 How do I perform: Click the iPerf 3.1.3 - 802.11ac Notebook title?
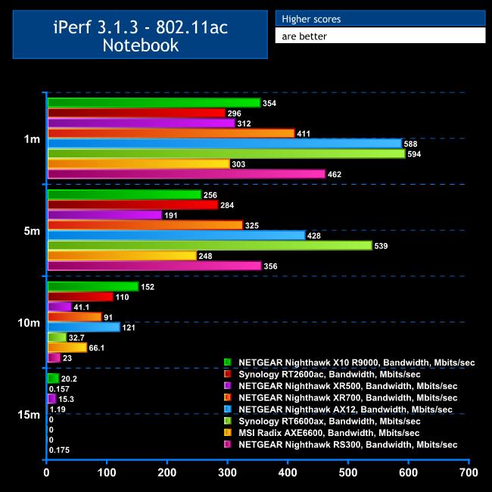(140, 35)
